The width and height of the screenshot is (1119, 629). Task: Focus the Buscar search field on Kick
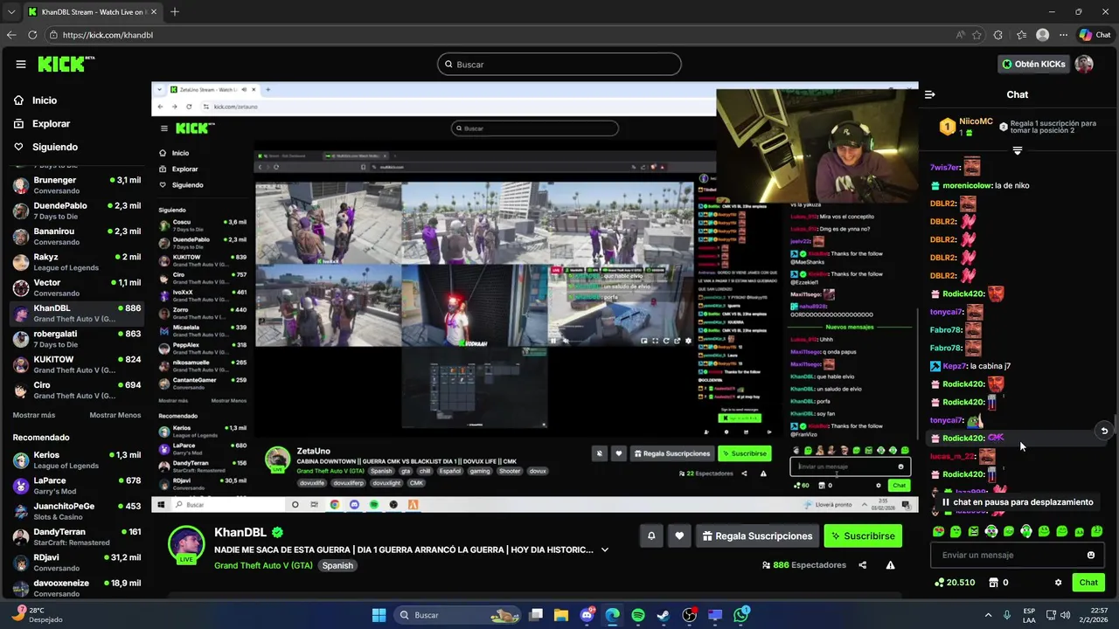pos(559,64)
